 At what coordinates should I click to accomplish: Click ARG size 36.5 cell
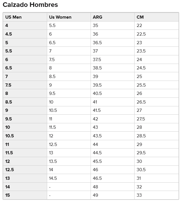[x=97, y=43]
